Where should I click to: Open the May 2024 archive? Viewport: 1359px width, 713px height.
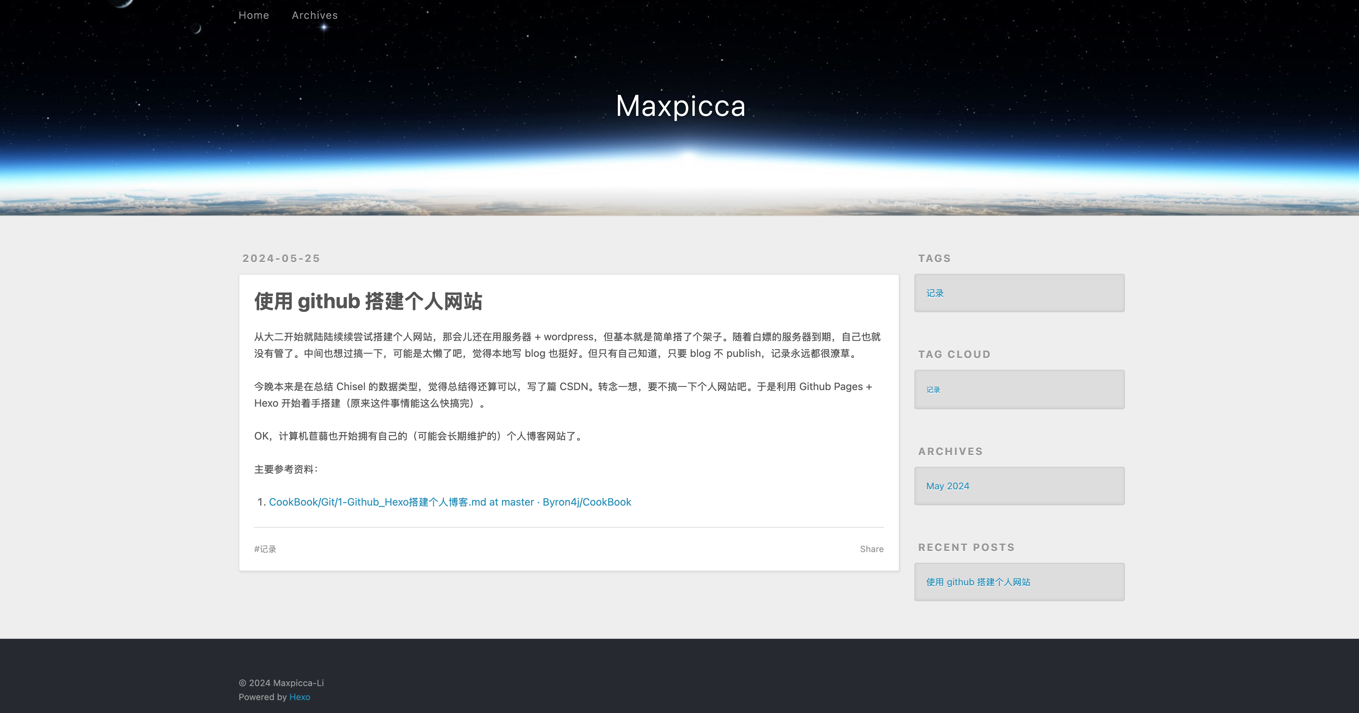click(x=948, y=486)
